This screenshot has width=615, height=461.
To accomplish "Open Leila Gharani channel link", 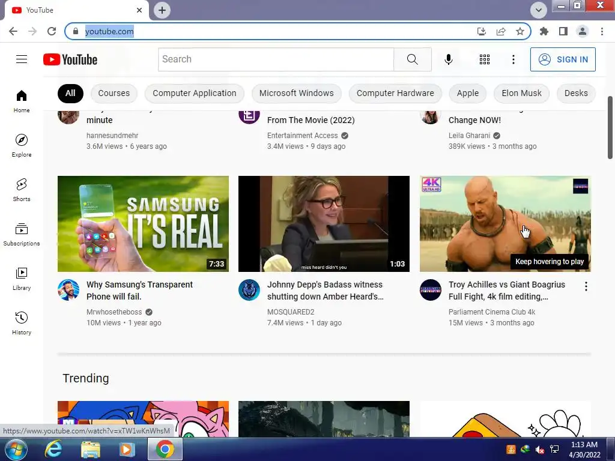I will [470, 136].
